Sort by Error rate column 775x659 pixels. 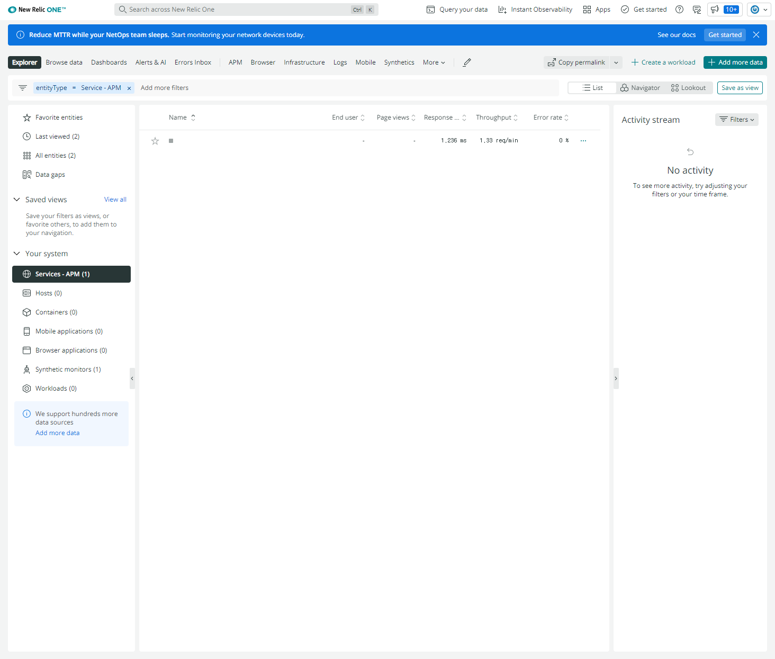tap(551, 118)
